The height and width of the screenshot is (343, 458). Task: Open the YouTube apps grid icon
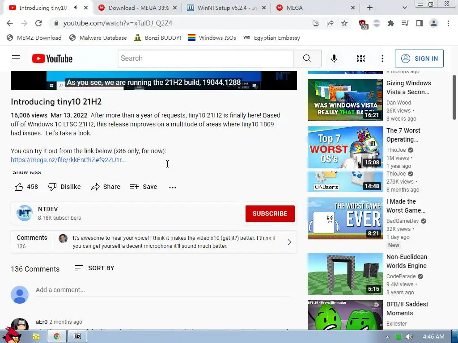[361, 59]
